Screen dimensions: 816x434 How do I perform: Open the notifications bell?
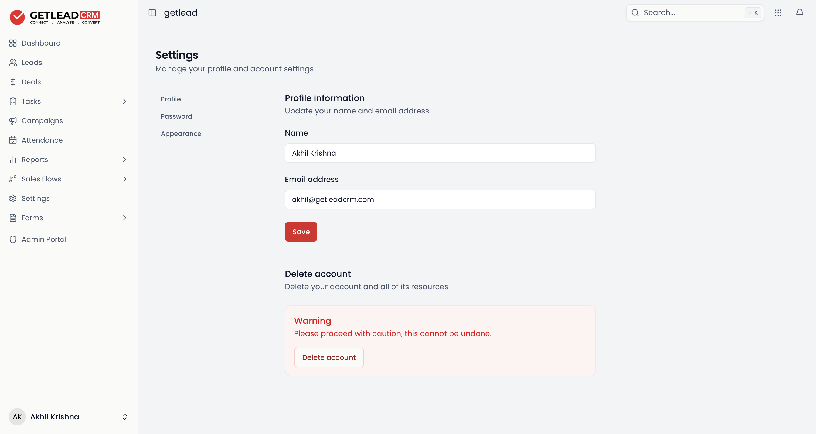click(x=800, y=13)
